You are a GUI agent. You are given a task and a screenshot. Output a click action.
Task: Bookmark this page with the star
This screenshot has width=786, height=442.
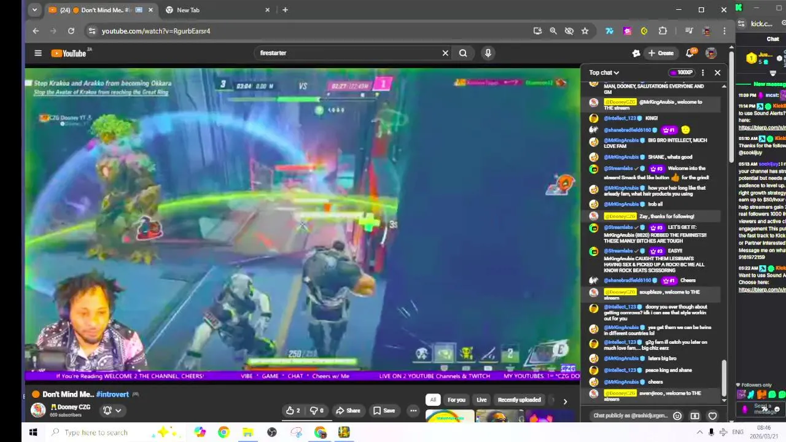[x=585, y=31]
